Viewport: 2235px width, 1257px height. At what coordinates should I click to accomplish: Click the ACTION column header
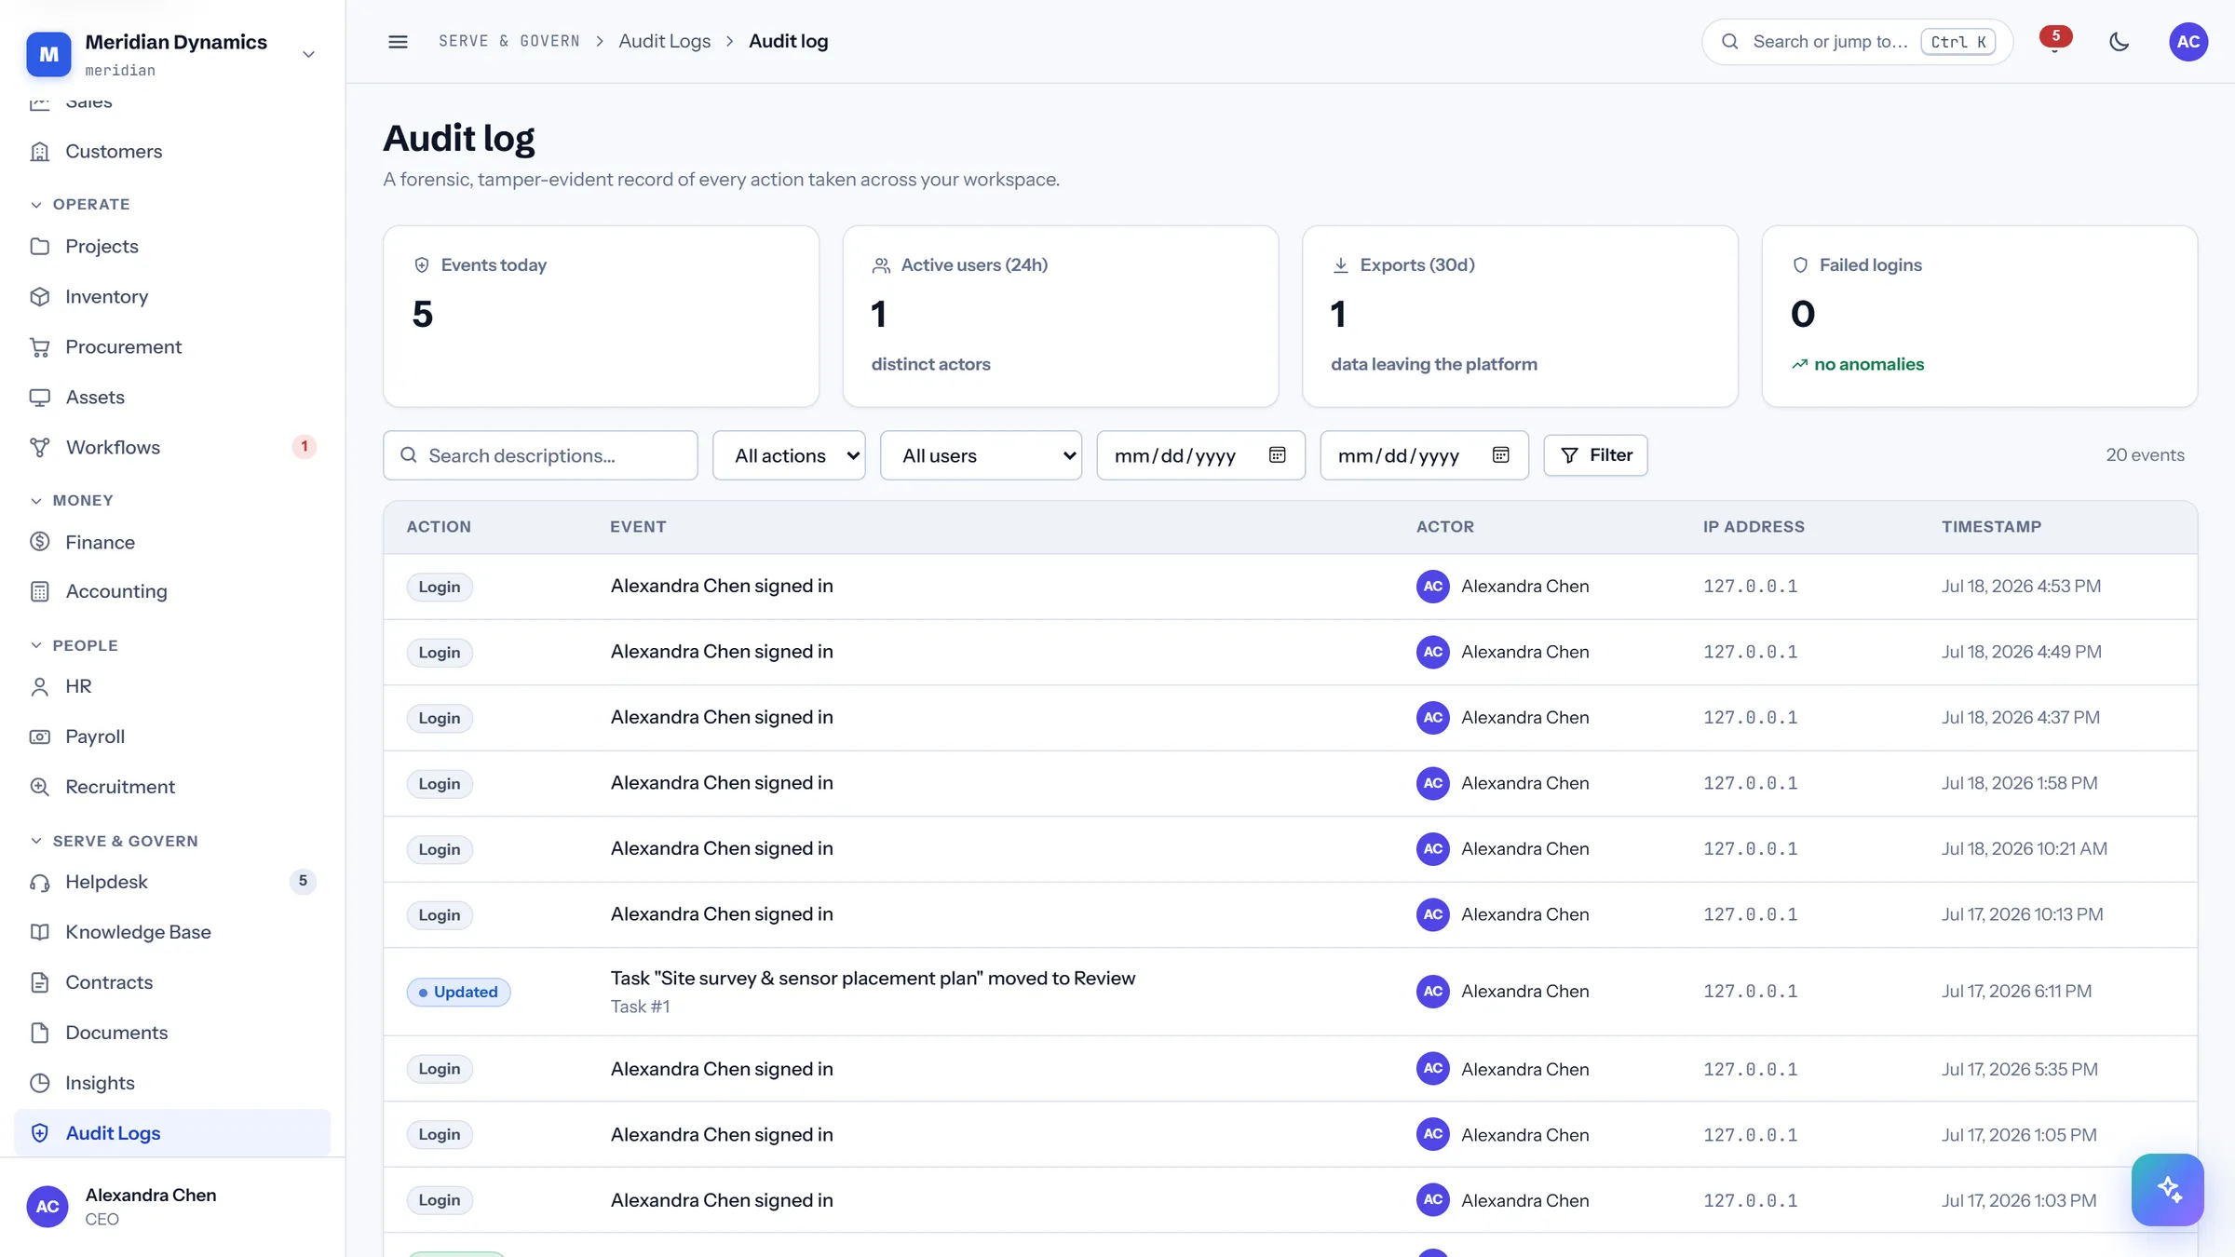(x=439, y=527)
